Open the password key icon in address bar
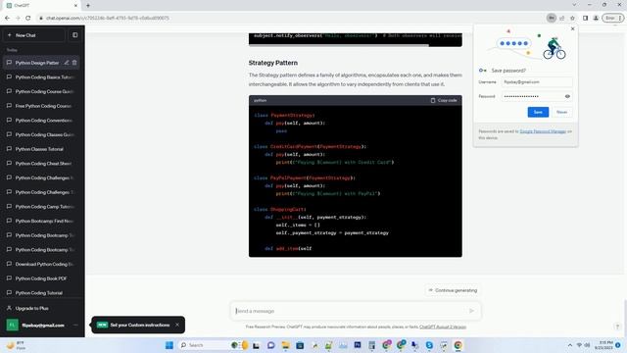 (552, 18)
